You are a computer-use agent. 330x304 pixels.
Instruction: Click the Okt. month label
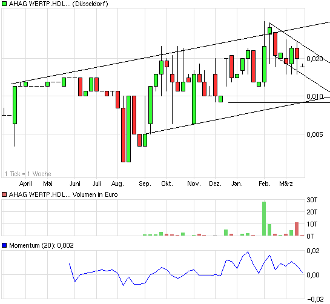[167, 183]
